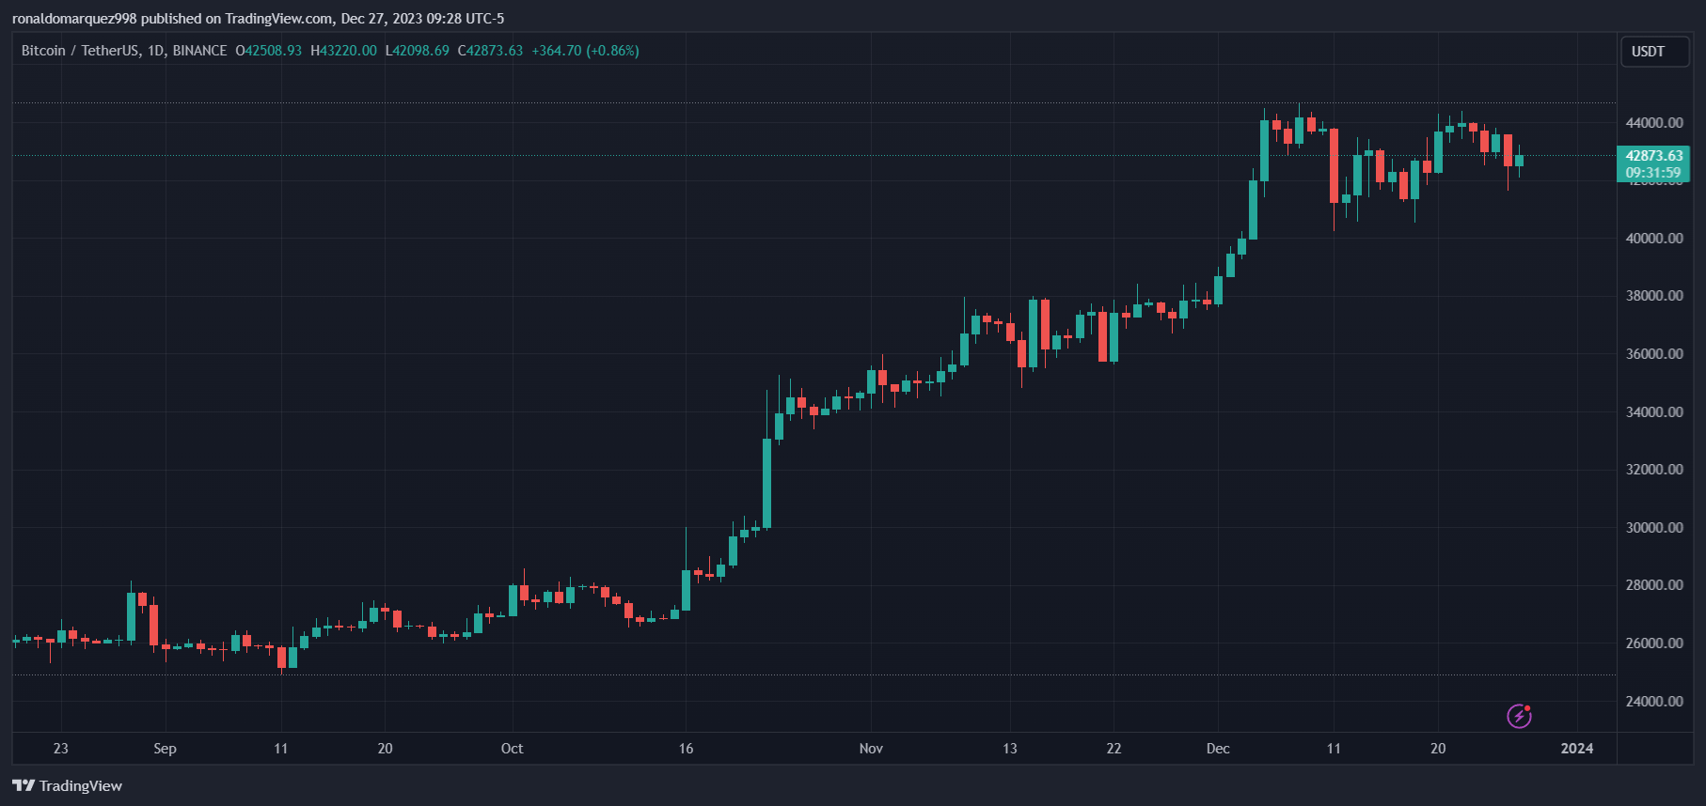Click the 36000.00 price axis label

coord(1654,354)
